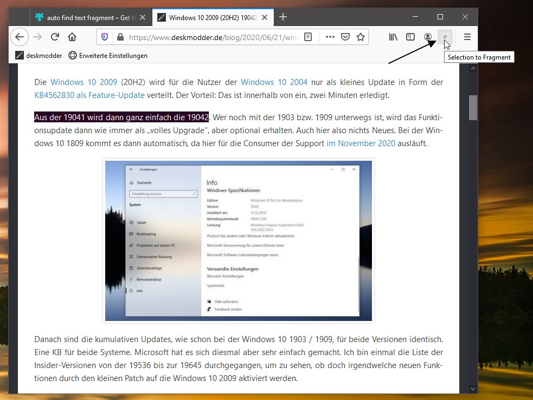Click the deskmodder bookmark
The width and height of the screenshot is (533, 400).
tap(38, 56)
